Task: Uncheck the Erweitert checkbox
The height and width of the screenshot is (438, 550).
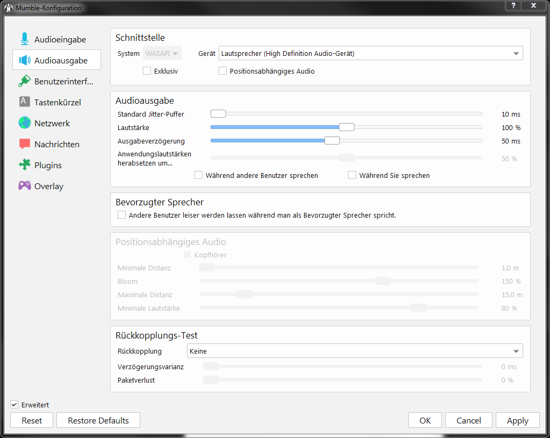Action: (15, 405)
